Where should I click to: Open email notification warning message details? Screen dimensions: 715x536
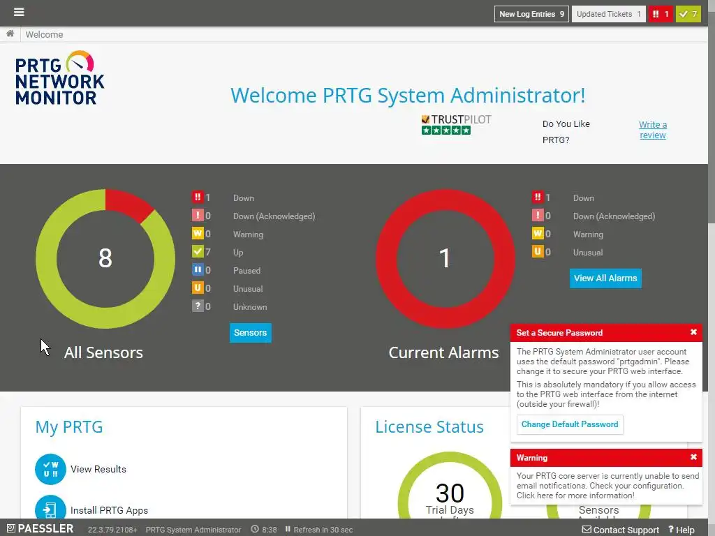click(x=607, y=486)
